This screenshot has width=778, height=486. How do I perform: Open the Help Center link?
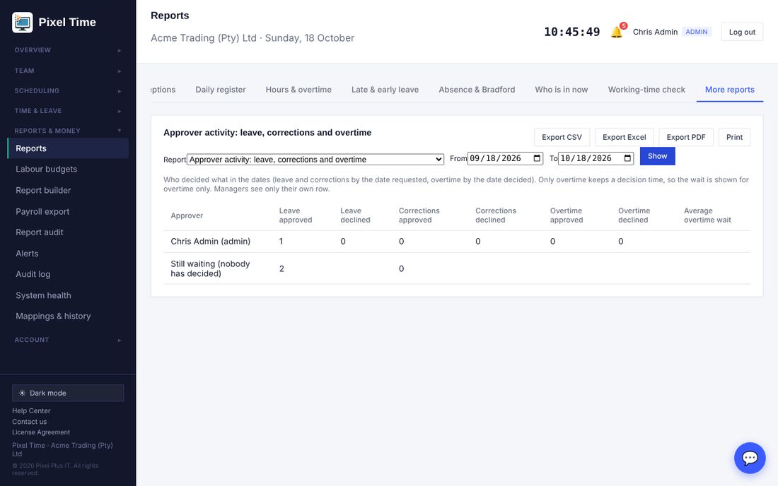pyautogui.click(x=31, y=410)
